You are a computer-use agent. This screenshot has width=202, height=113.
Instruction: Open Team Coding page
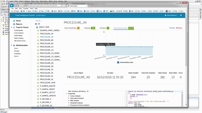click(19, 38)
